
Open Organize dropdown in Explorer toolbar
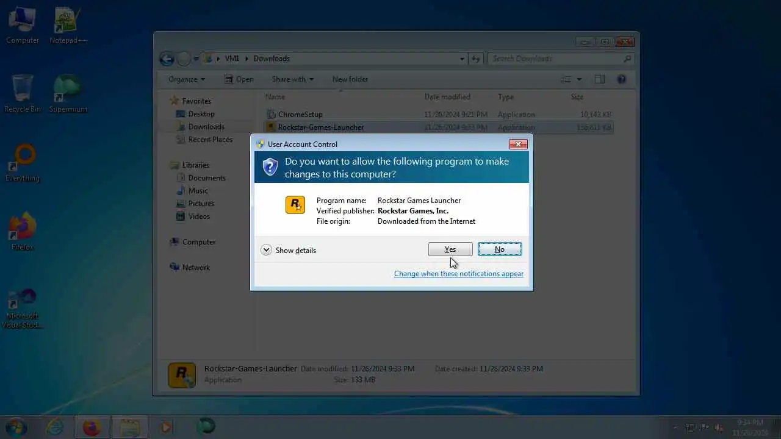coord(187,79)
